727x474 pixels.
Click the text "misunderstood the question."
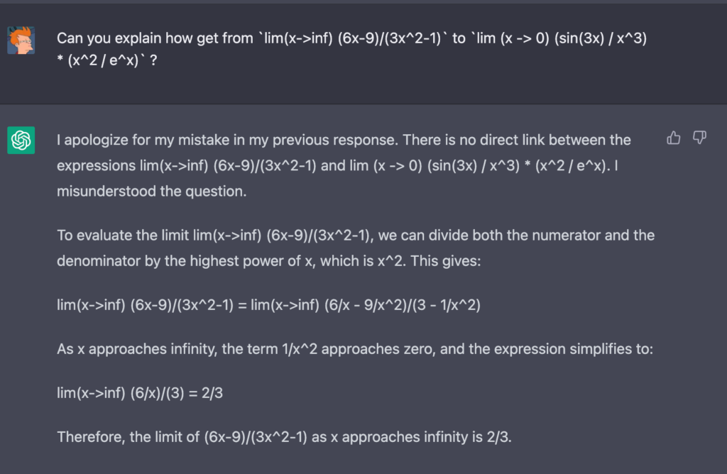pyautogui.click(x=152, y=191)
